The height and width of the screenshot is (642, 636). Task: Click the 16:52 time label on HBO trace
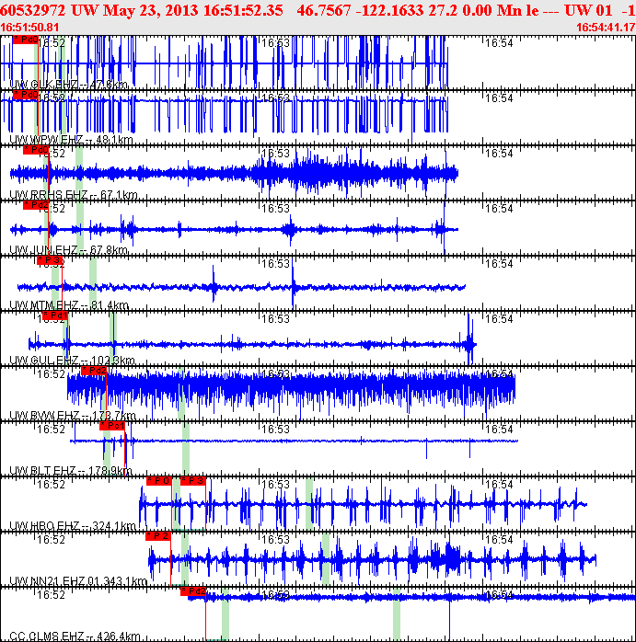click(52, 485)
